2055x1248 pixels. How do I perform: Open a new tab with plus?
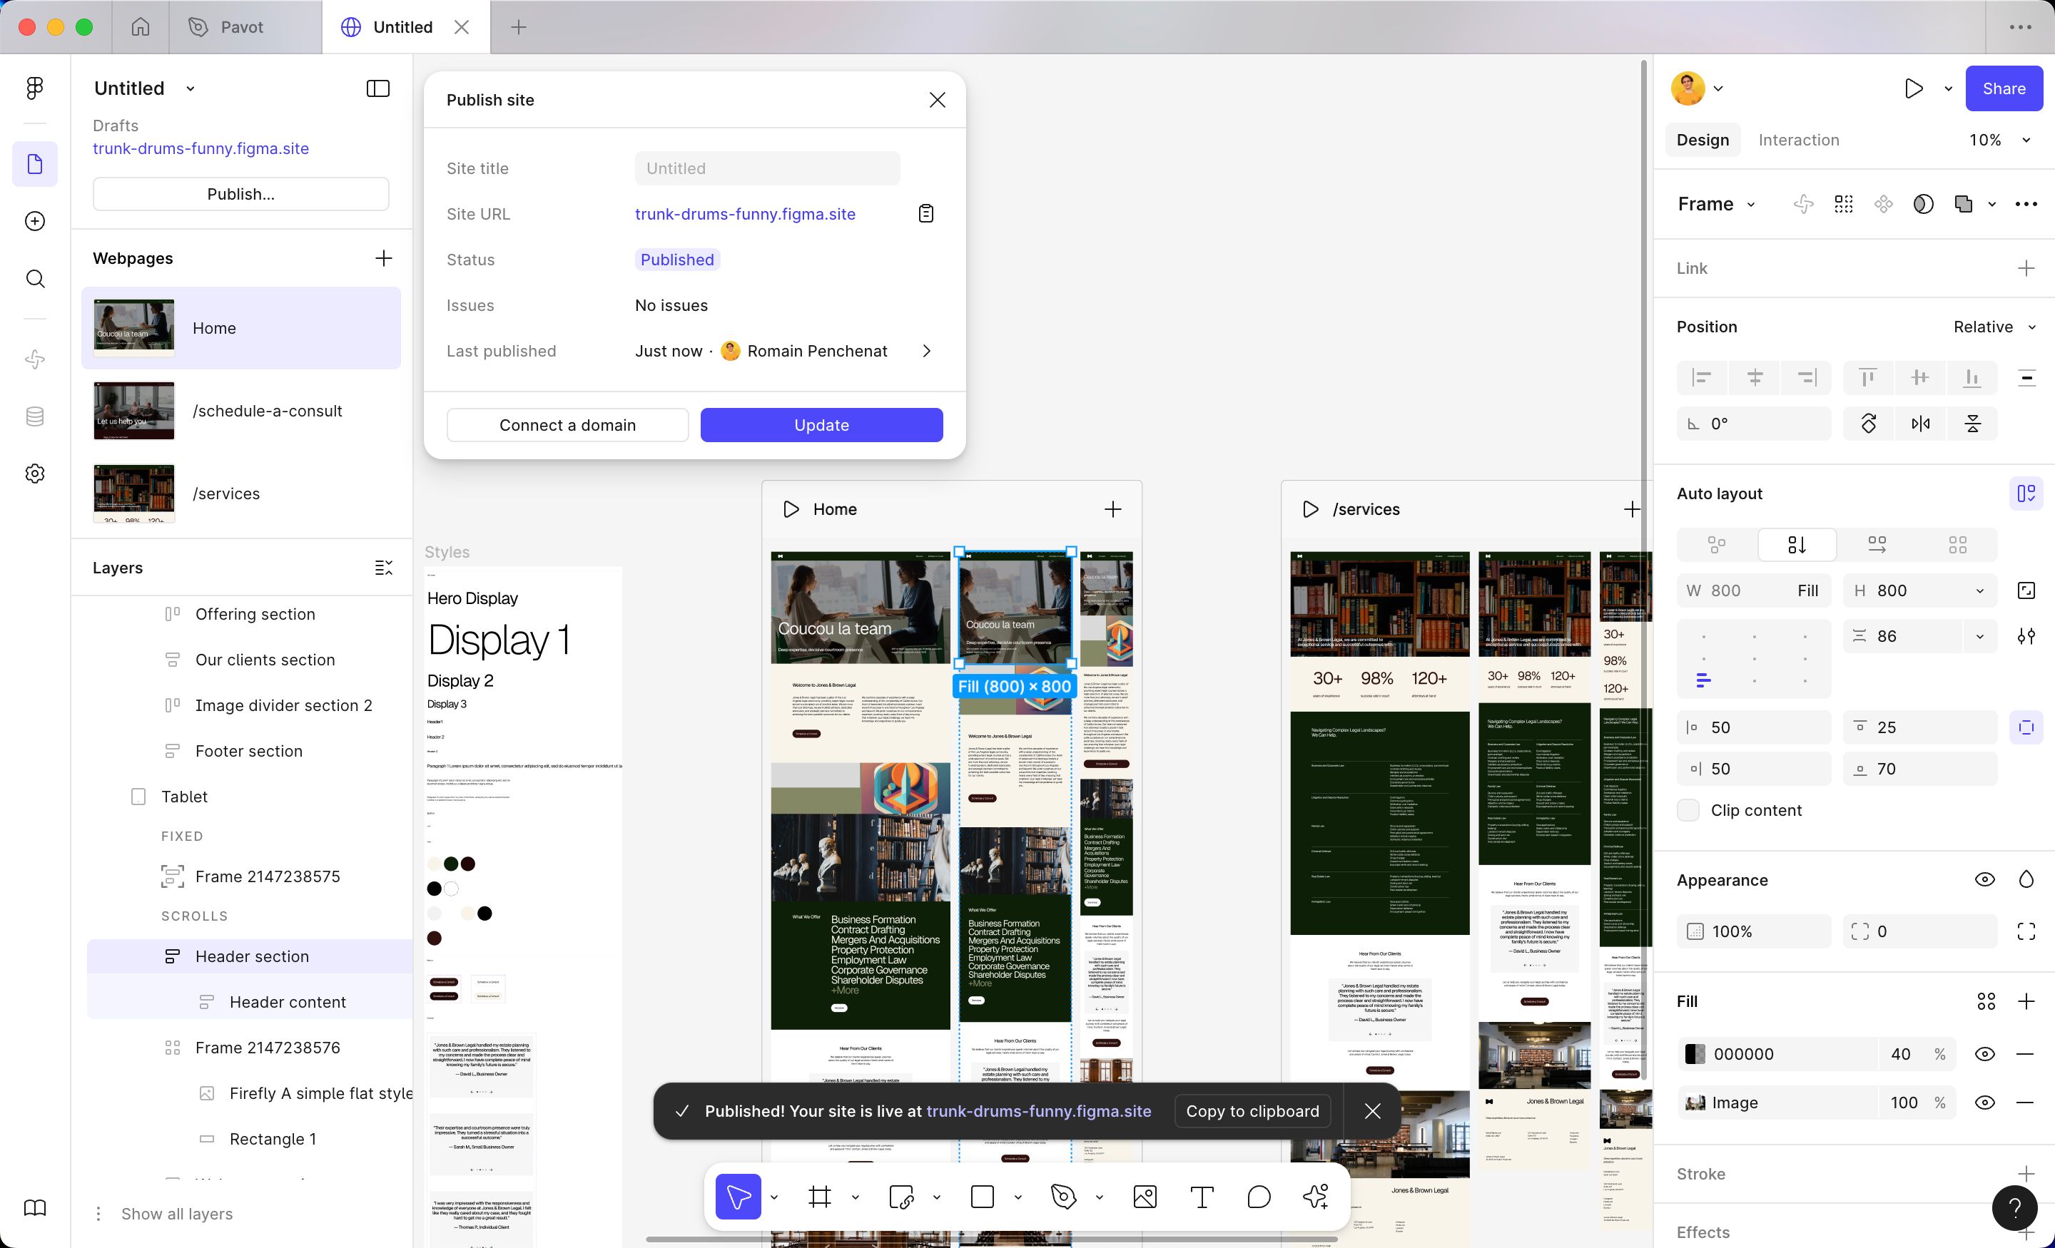pyautogui.click(x=518, y=26)
